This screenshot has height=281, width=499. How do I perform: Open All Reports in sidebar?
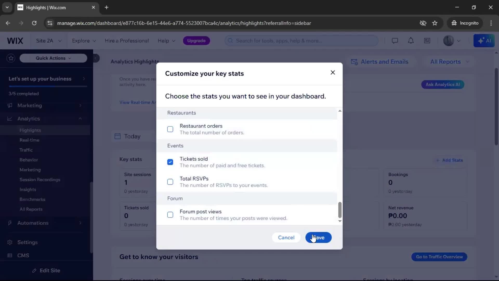coord(31,209)
